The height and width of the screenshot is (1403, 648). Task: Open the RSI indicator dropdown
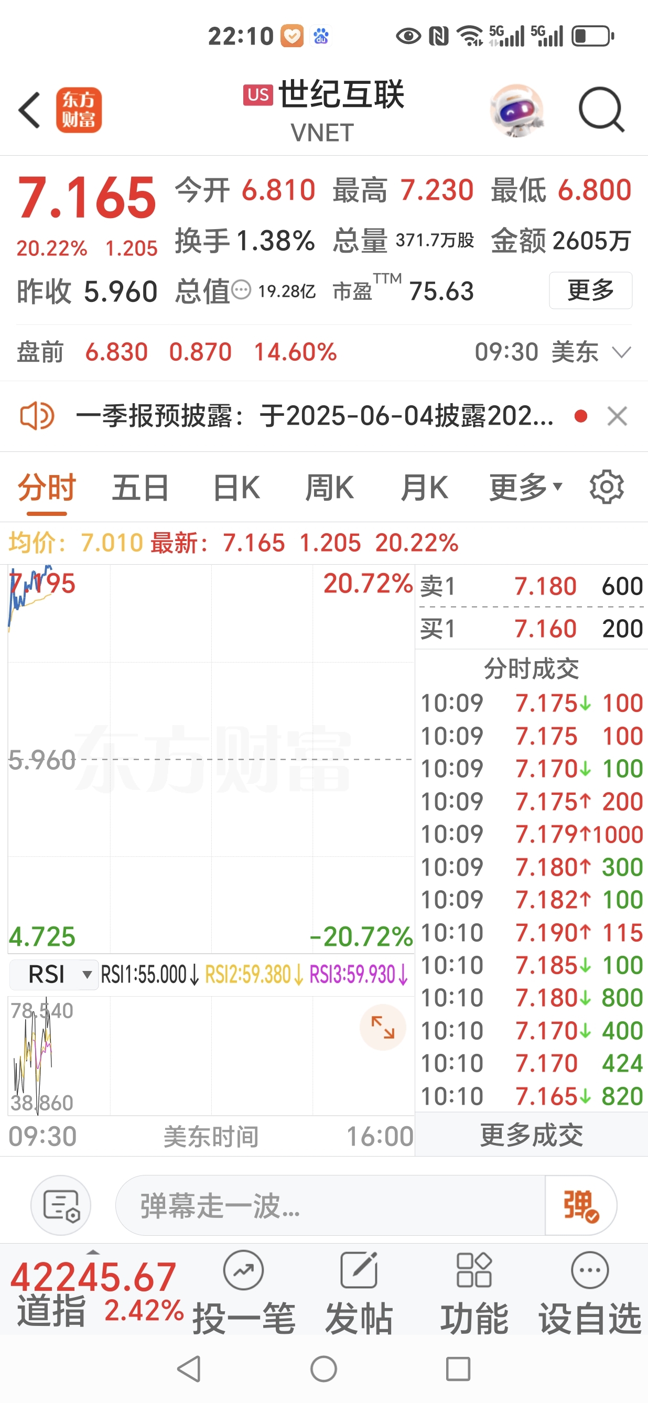coord(55,974)
